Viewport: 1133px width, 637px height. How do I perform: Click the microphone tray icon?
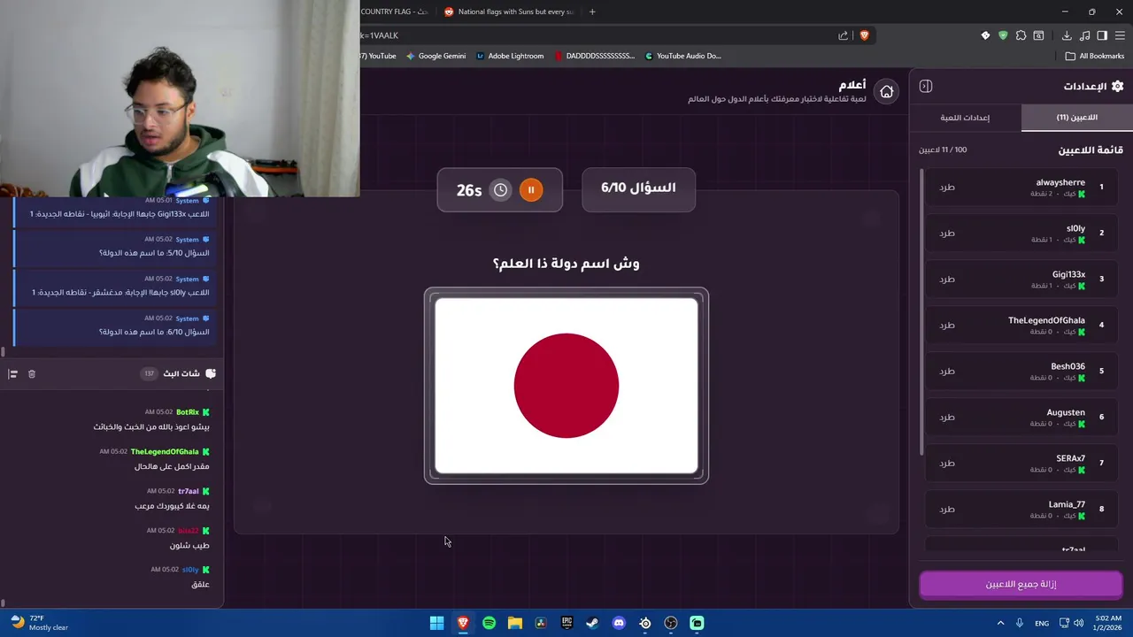[x=1020, y=623]
